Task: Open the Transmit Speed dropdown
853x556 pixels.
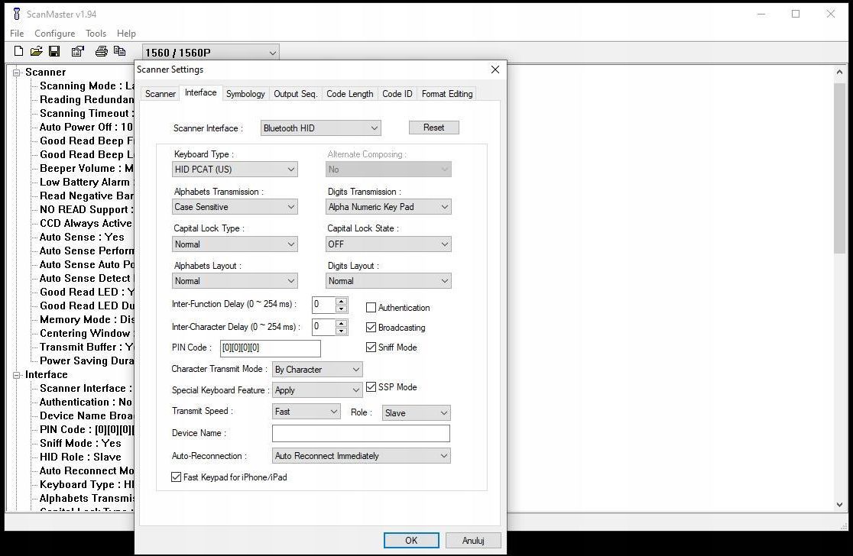Action: click(x=333, y=411)
